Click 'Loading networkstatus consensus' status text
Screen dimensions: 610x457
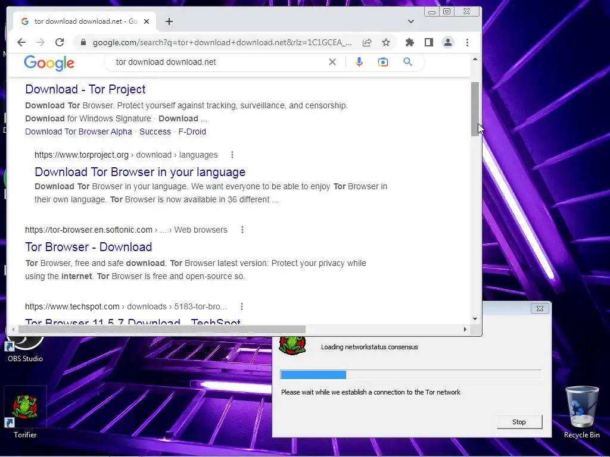tap(369, 347)
